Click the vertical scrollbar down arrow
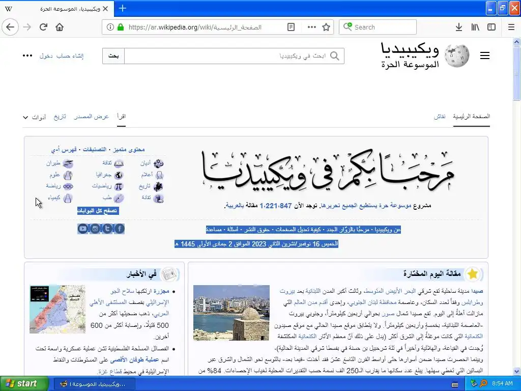The image size is (521, 391). click(516, 371)
